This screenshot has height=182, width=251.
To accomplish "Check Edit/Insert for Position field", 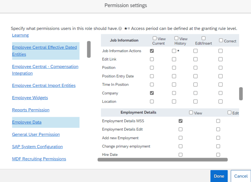I will click(x=195, y=68).
